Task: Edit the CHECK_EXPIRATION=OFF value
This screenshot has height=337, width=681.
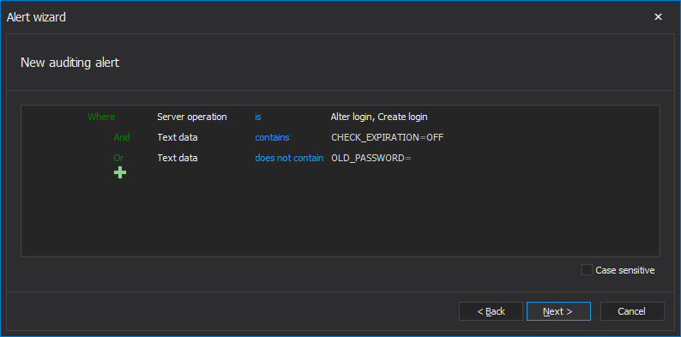Action: point(388,138)
